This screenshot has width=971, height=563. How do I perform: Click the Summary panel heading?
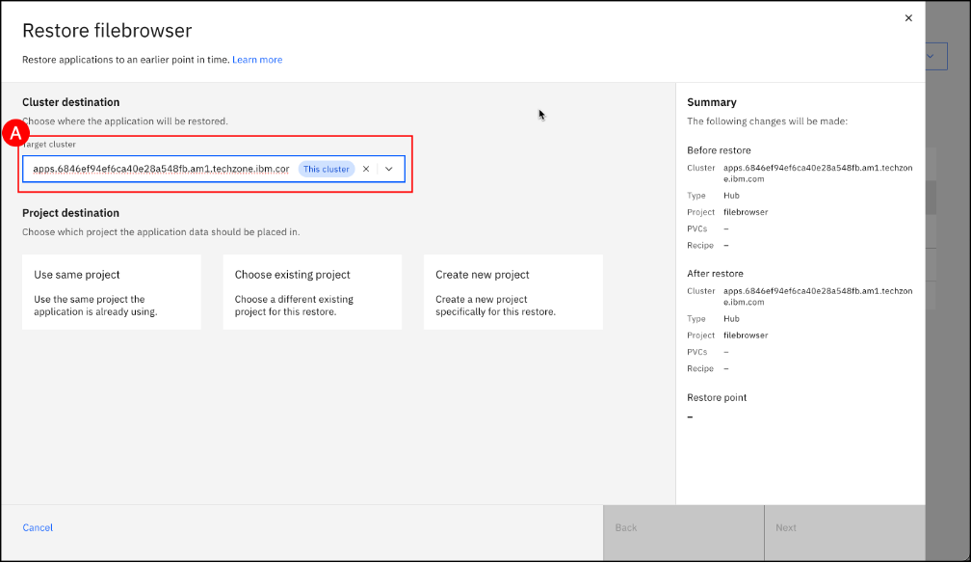click(712, 102)
